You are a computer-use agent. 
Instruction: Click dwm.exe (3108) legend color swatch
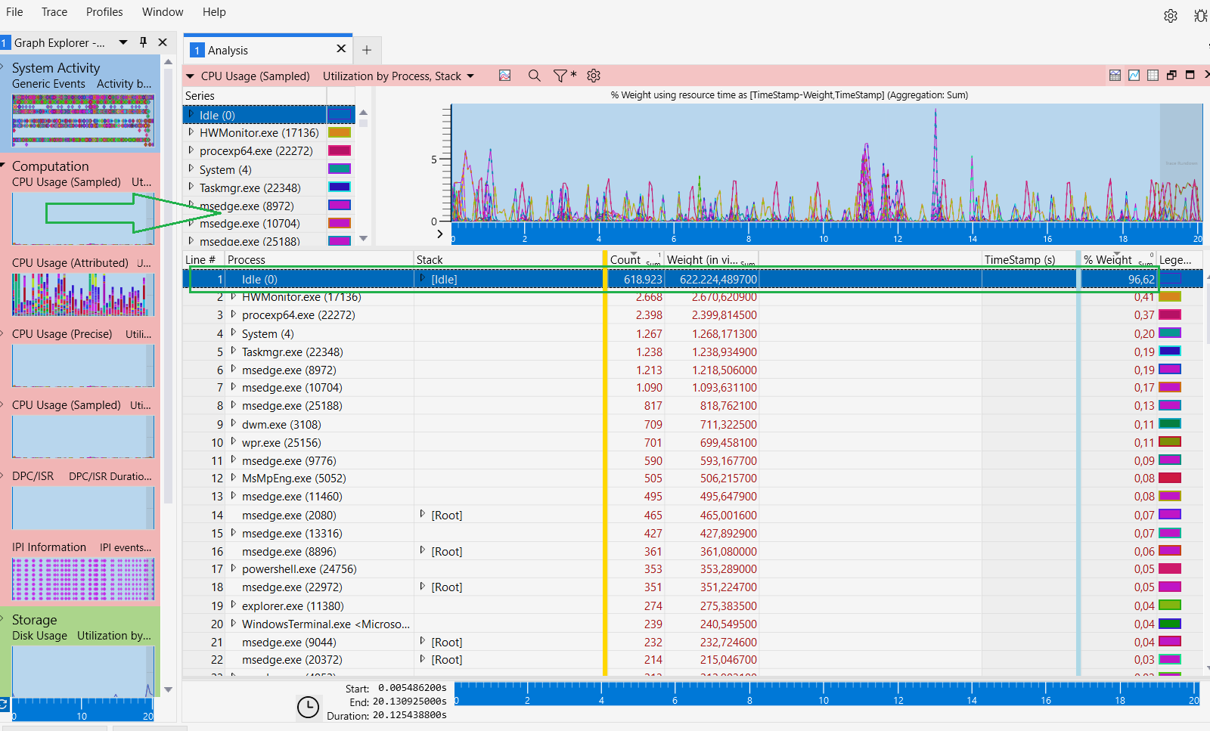coord(1170,423)
